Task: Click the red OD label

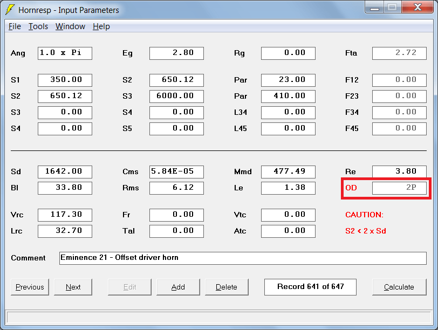Action: (351, 188)
